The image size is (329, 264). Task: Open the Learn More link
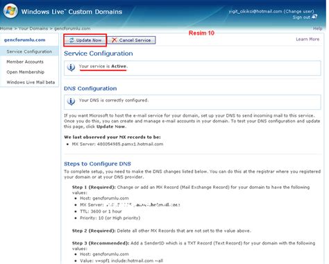coord(307,39)
